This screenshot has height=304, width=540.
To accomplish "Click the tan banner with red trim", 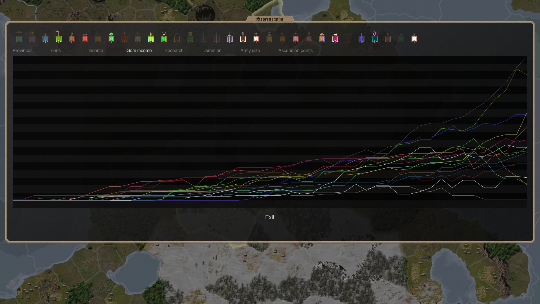I will tap(72, 38).
